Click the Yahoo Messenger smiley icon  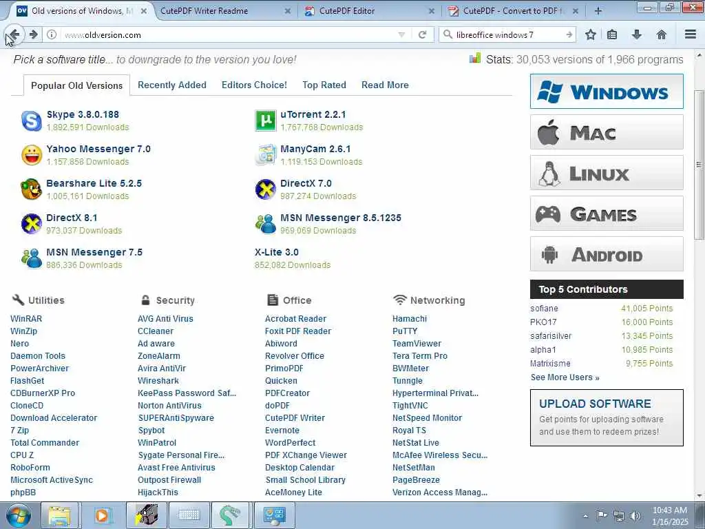32,155
